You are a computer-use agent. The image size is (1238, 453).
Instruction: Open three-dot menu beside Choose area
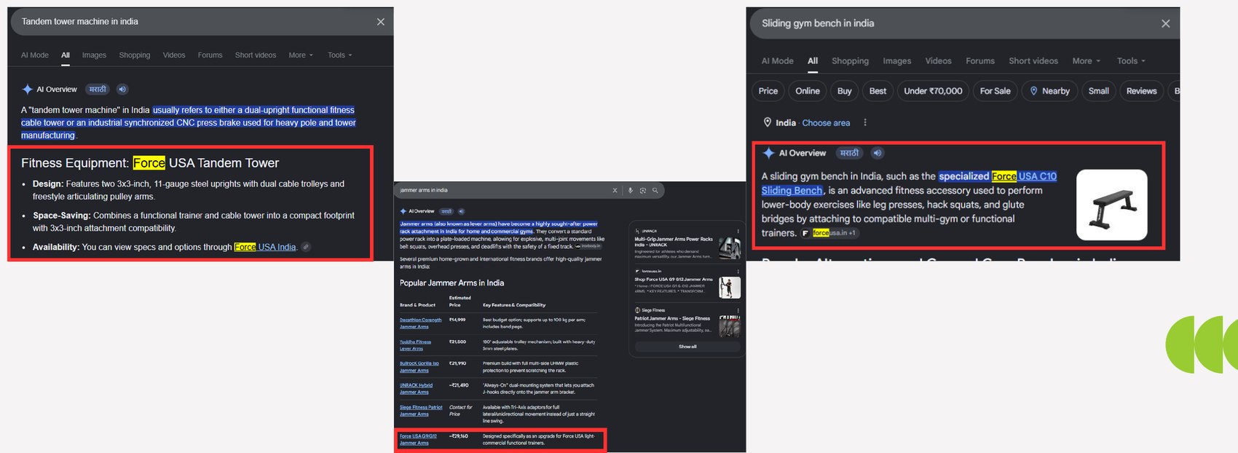(x=865, y=122)
